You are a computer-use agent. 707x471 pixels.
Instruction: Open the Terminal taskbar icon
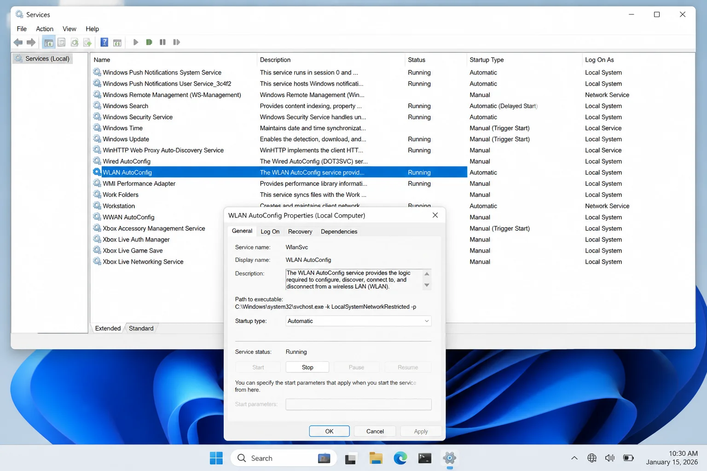coord(424,458)
